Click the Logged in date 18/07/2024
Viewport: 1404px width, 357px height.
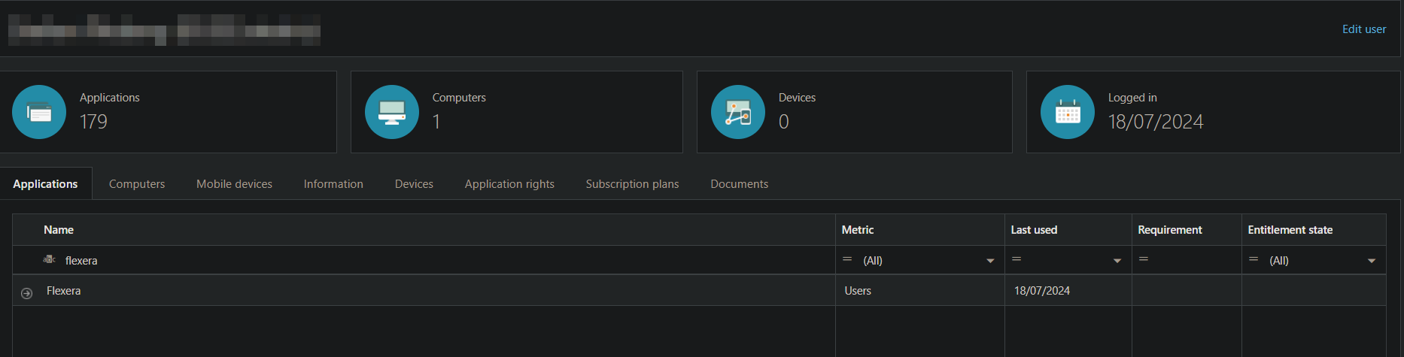tap(1156, 122)
